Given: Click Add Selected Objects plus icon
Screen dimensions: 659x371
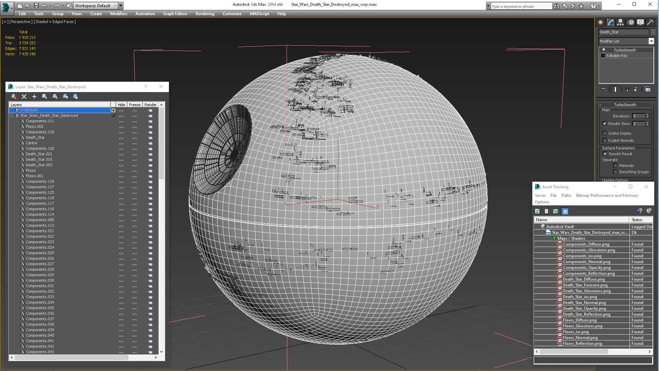Looking at the screenshot, I should click(34, 97).
